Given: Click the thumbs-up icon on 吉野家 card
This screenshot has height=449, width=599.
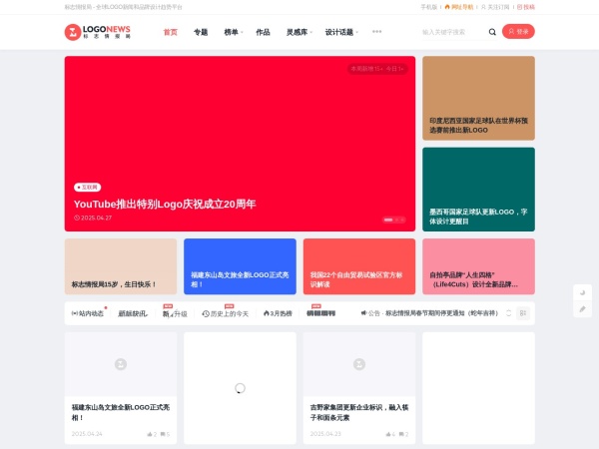Looking at the screenshot, I should coord(388,434).
